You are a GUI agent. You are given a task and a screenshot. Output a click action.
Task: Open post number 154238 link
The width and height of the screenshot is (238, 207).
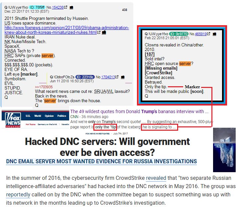pyautogui.click(x=58, y=7)
